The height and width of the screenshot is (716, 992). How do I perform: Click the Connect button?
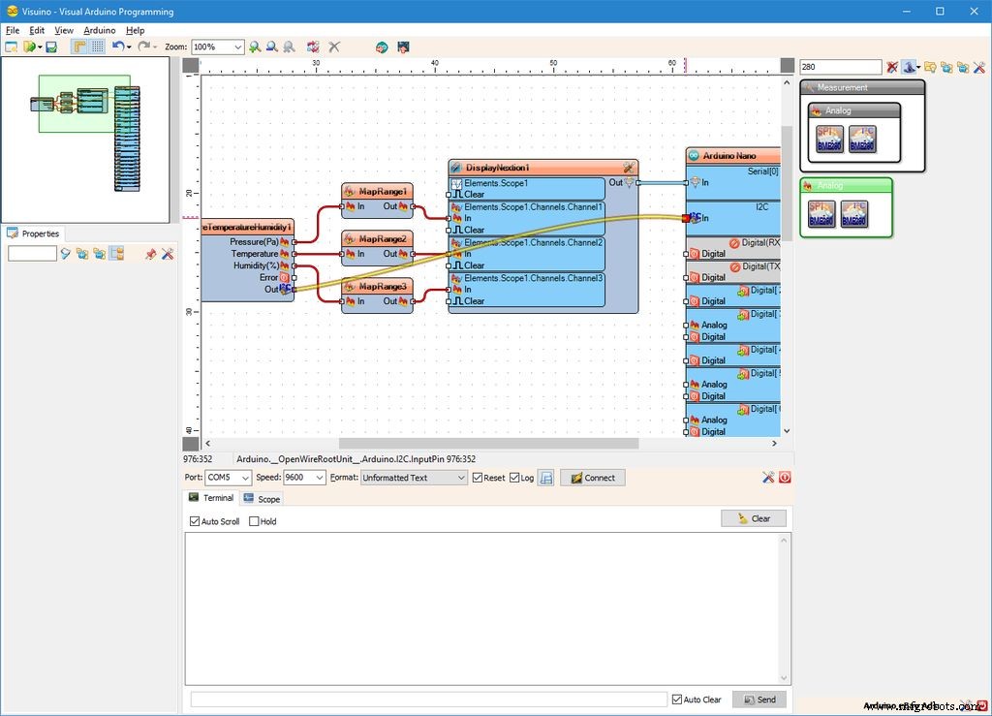[x=592, y=478]
